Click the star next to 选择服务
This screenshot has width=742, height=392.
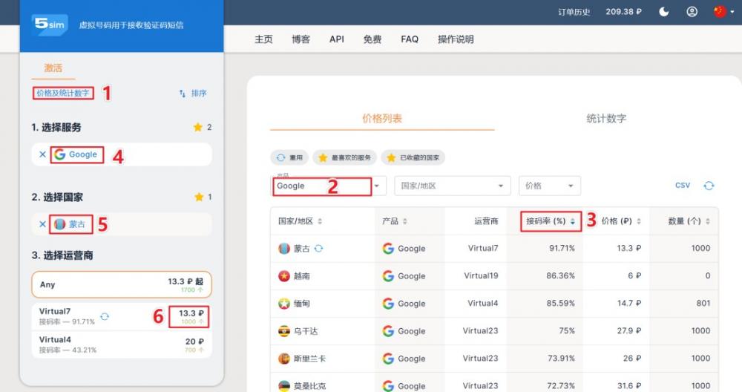tap(198, 127)
